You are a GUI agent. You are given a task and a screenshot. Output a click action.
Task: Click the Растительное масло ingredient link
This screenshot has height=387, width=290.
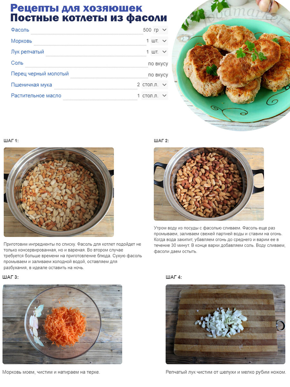[x=36, y=96]
